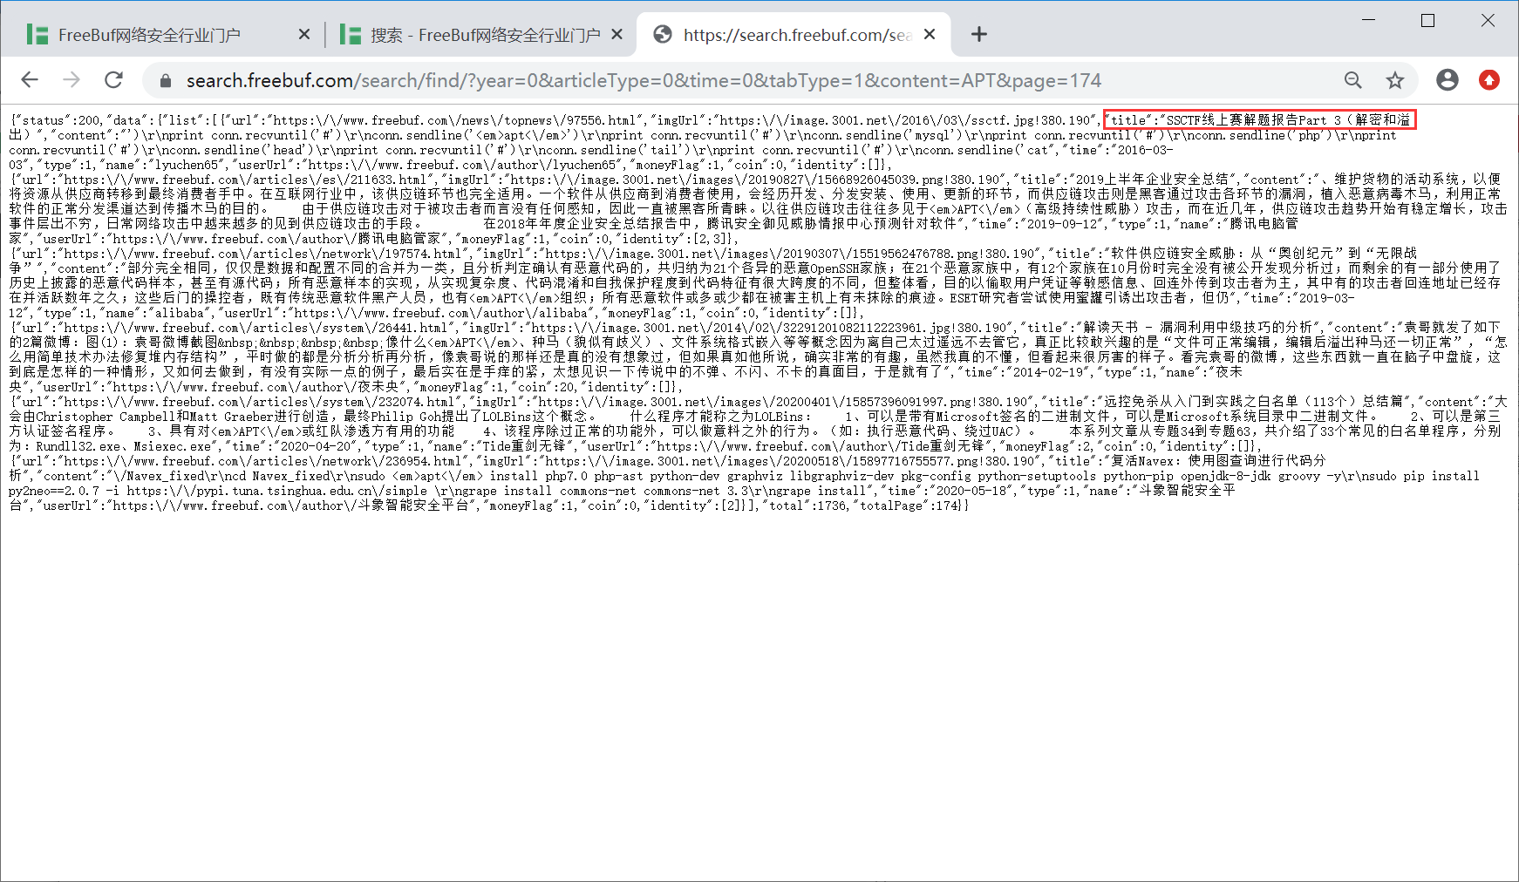Click the "time":"2020-05-18" text

[949, 491]
